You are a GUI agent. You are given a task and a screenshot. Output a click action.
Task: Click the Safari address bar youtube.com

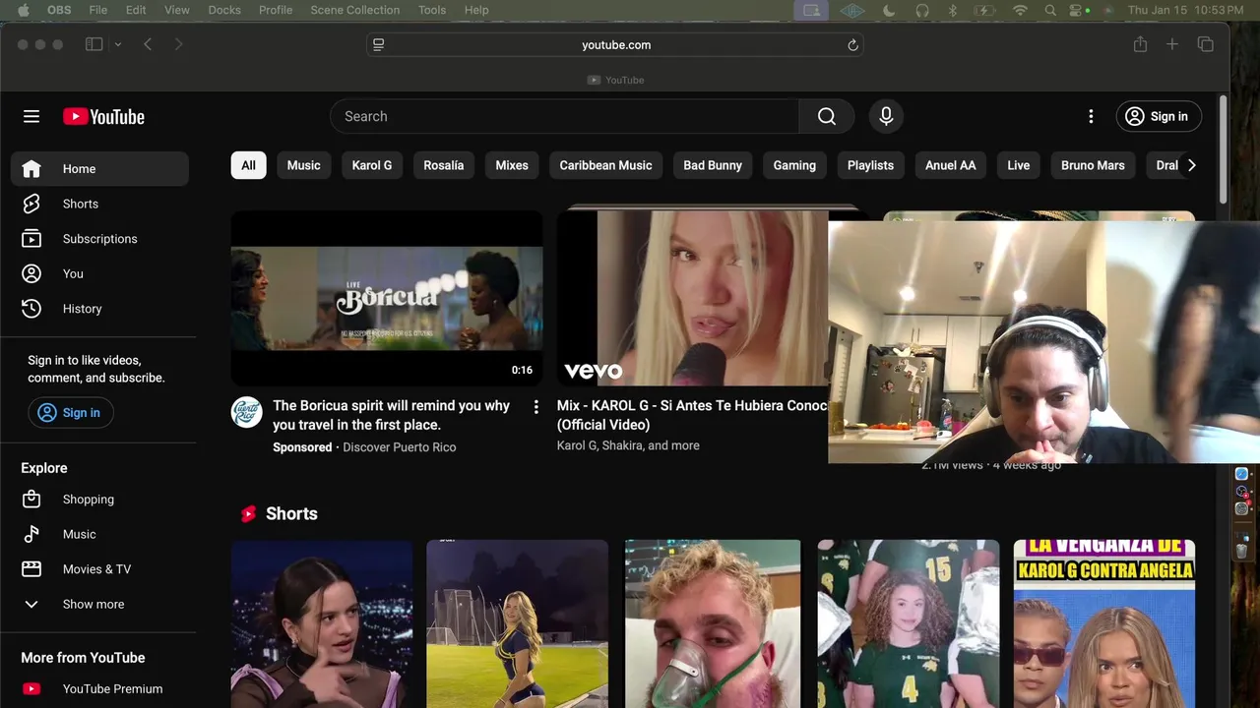[x=616, y=45]
